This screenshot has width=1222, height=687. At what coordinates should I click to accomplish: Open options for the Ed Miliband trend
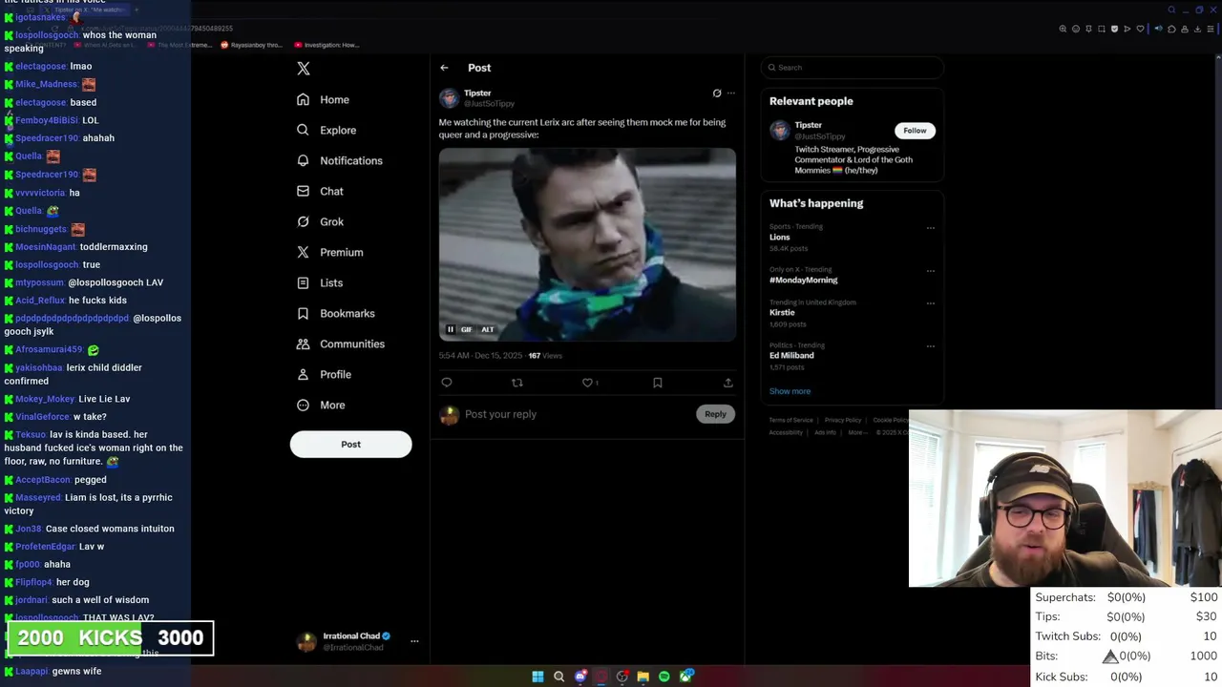(931, 347)
